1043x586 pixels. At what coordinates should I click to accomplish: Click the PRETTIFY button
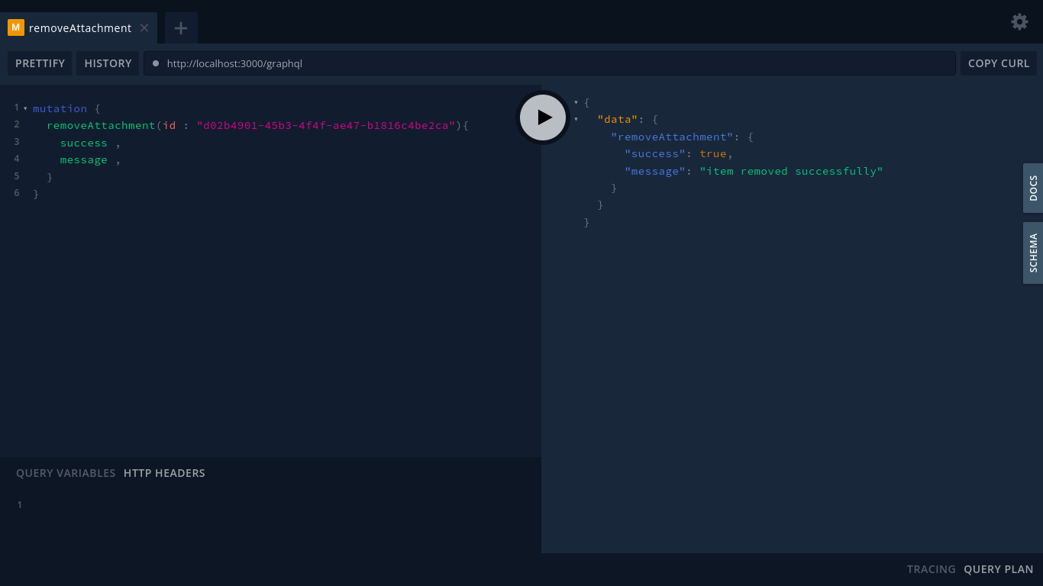(x=40, y=63)
